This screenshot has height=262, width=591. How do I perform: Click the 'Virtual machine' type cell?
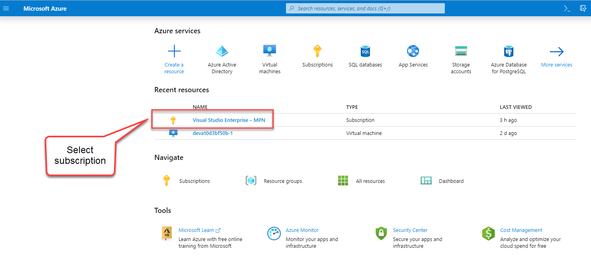point(364,133)
